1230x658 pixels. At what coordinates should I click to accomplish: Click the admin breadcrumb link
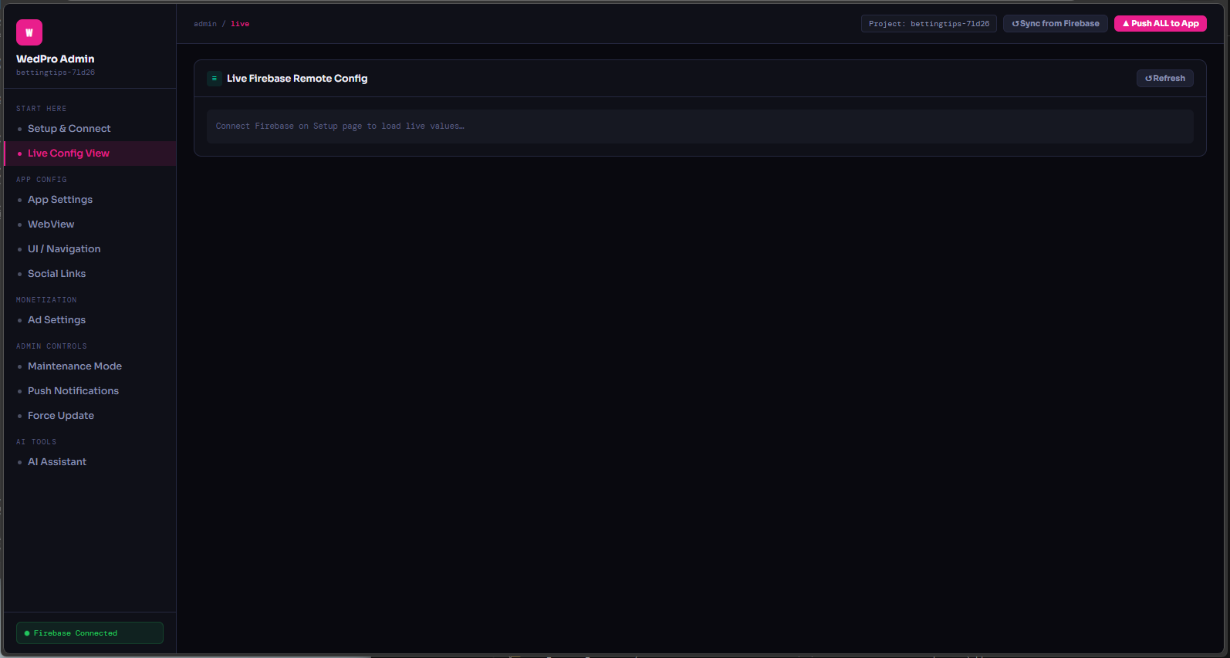coord(205,24)
